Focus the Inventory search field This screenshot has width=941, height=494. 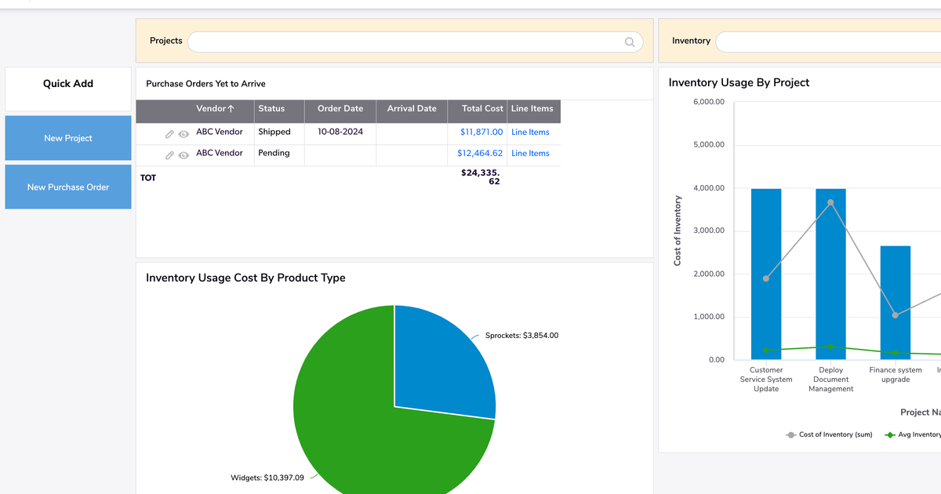[828, 42]
